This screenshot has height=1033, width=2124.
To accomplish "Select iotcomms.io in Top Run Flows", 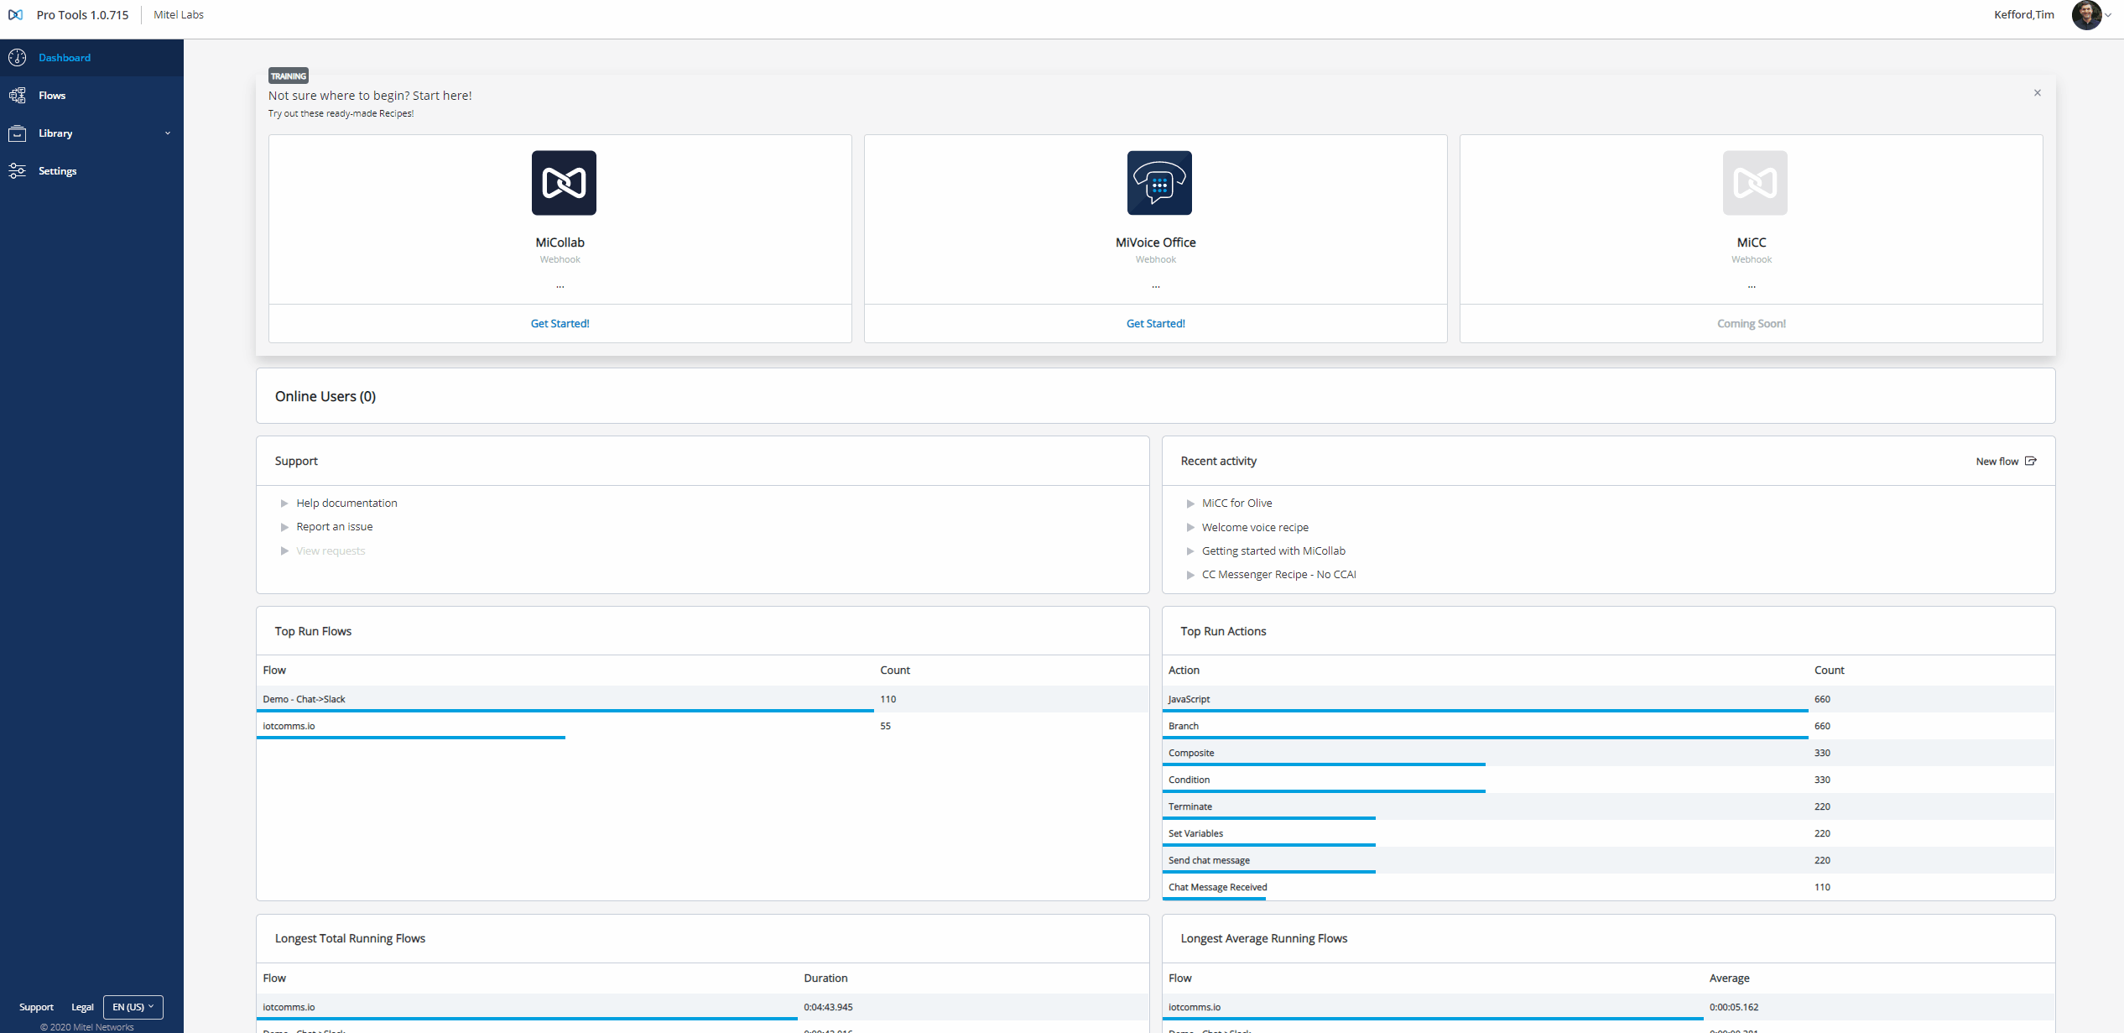I will 702,726.
